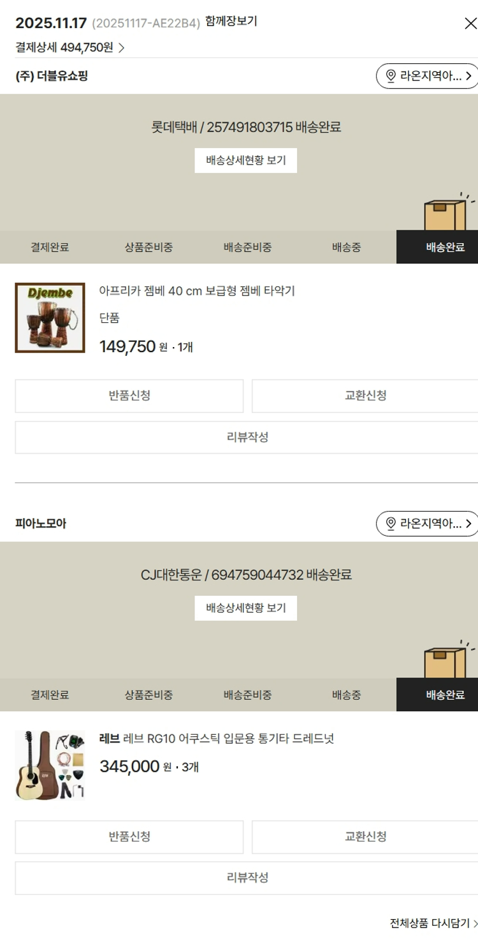
Task: Click the delivery box icon in the CJ대한통운 shipment
Action: coord(449,660)
